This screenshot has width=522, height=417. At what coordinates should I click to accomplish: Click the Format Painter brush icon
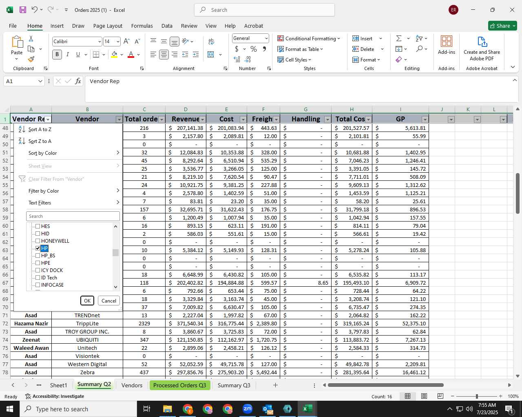(31, 59)
